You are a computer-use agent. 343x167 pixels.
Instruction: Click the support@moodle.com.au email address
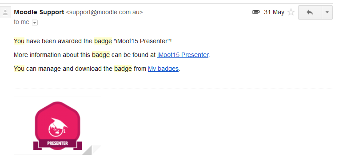click(x=104, y=12)
